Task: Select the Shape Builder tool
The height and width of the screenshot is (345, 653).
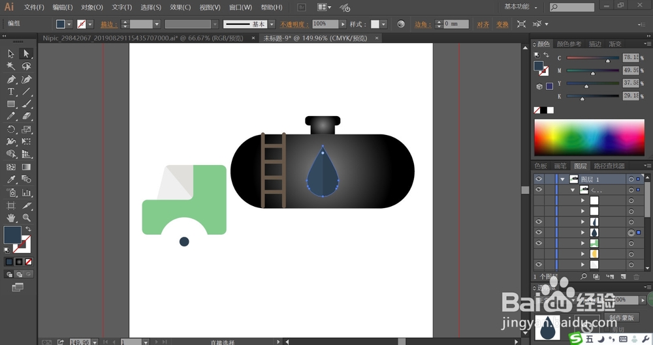Action: [11, 154]
